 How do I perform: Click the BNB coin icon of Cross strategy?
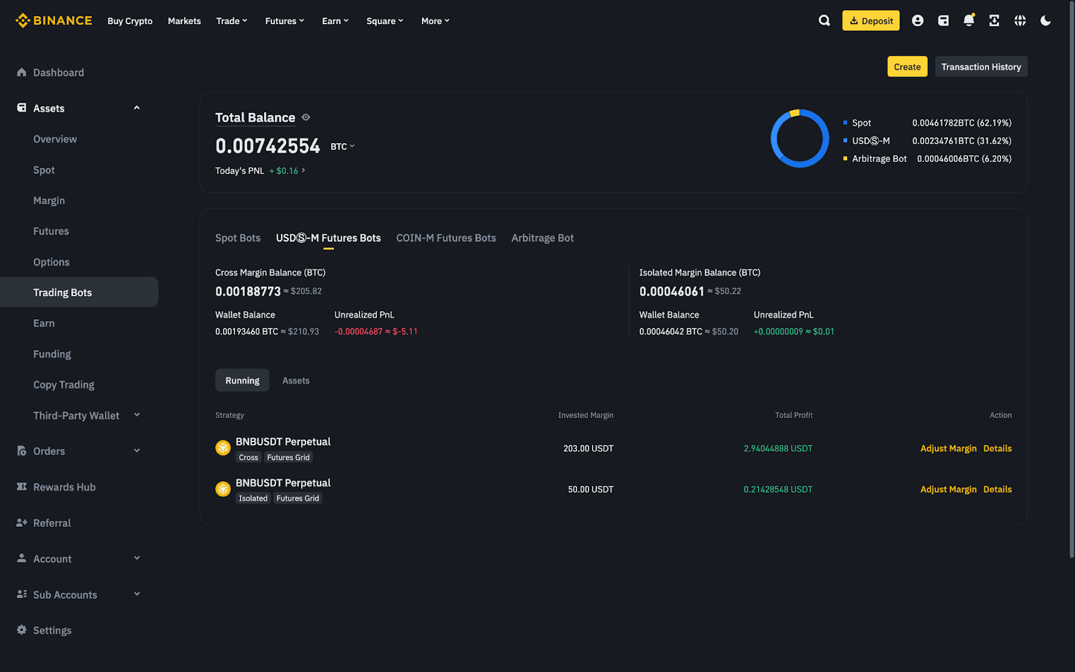pyautogui.click(x=223, y=448)
